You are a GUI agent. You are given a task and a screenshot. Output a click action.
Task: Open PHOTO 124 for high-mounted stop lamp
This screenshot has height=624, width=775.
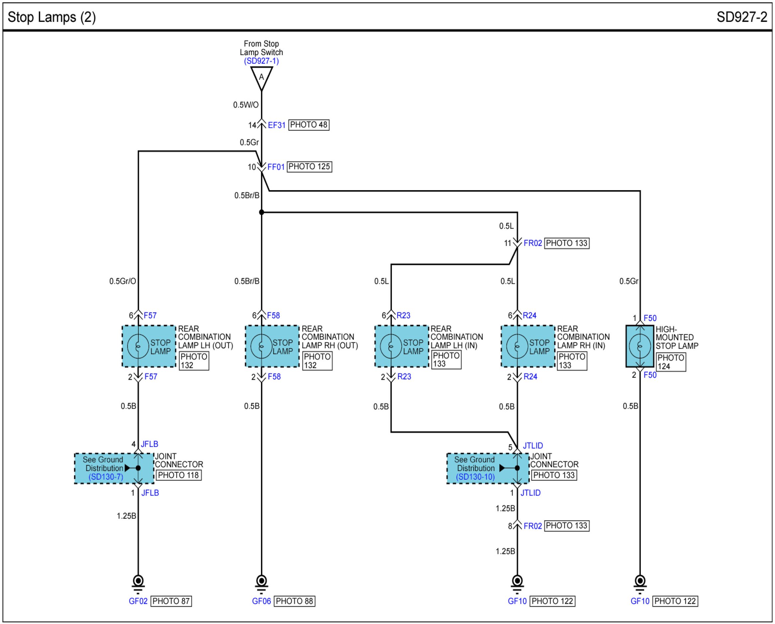coord(670,362)
